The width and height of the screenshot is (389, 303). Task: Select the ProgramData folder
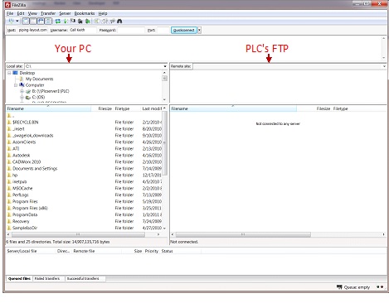point(25,215)
